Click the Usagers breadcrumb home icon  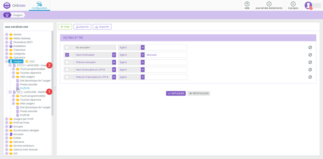coord(7,15)
